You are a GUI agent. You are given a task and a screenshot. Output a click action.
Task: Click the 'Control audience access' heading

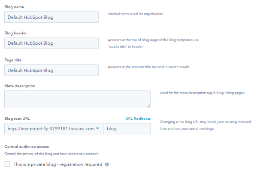[x=27, y=147]
